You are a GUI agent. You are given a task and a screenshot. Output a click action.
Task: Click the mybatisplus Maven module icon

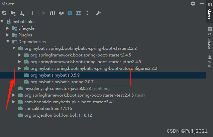coord(9,22)
